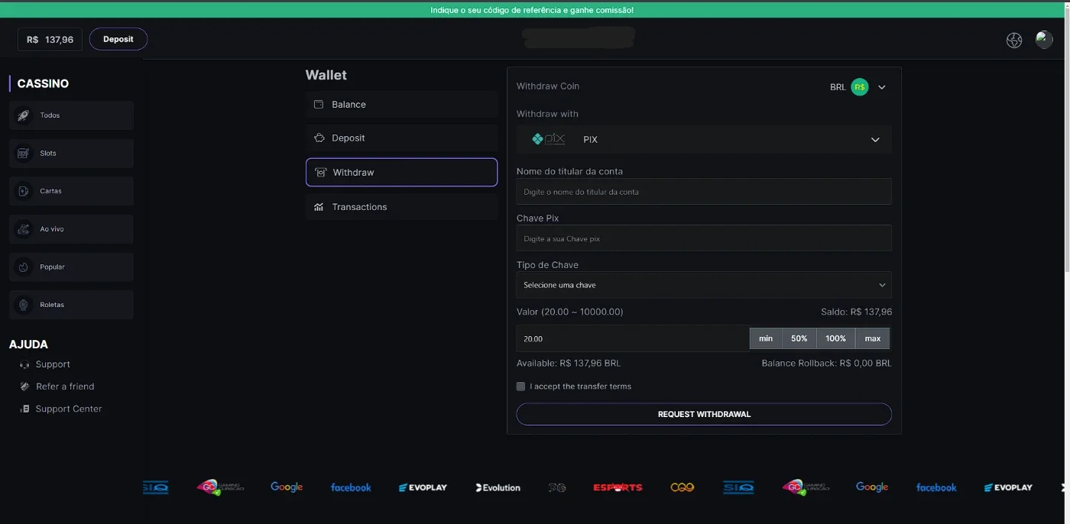The image size is (1070, 524).
Task: Open the Todos casino category
Action: pyautogui.click(x=71, y=115)
